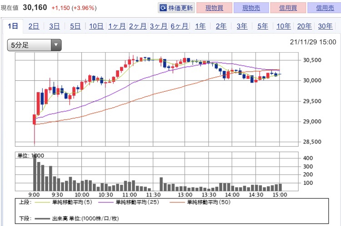Viewport: 341px width, 226px height.
Task: Select the 1日 chart tab
Action: pos(13,26)
